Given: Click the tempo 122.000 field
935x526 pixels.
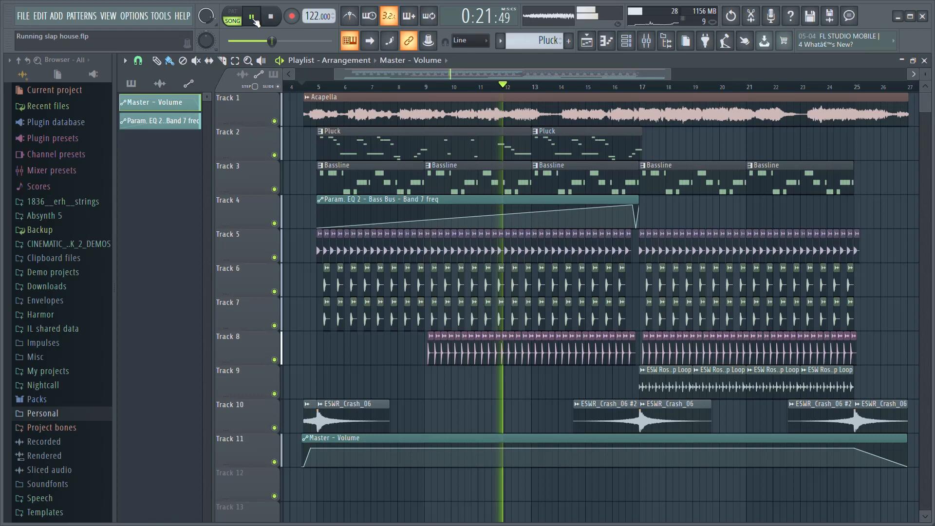Looking at the screenshot, I should (x=318, y=16).
